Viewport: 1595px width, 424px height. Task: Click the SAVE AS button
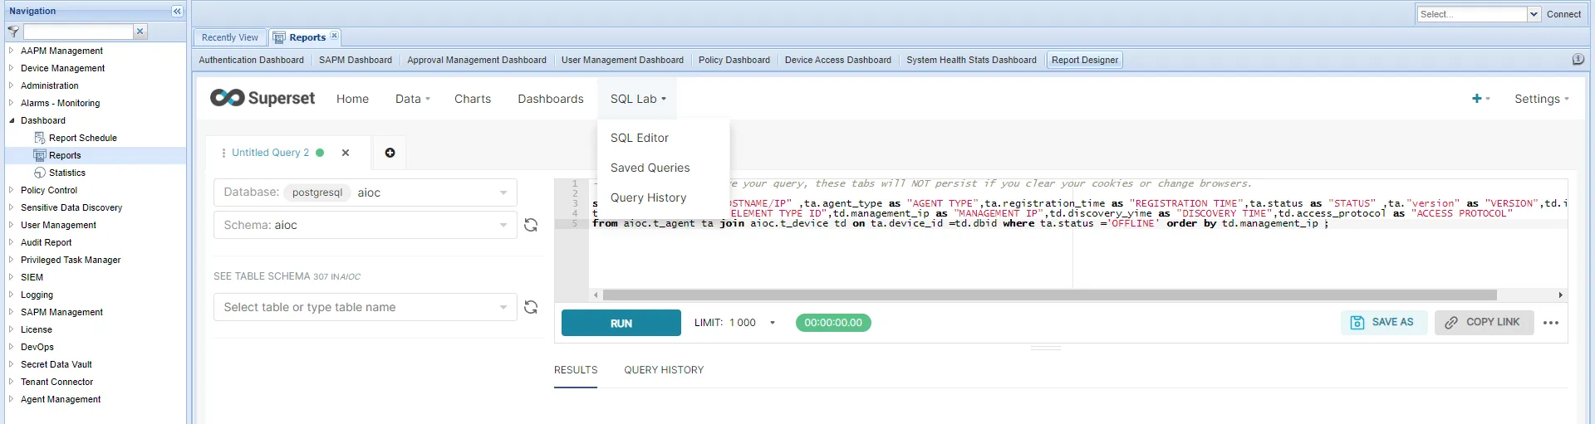point(1383,323)
